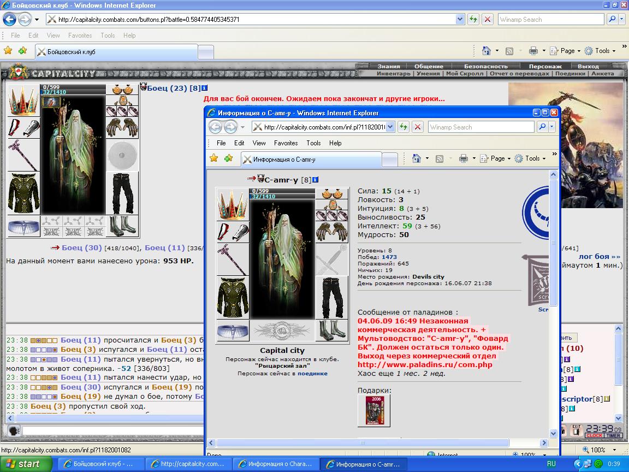The height and width of the screenshot is (472, 629).
Task: Click the boots item in the main window
Action: point(122,226)
